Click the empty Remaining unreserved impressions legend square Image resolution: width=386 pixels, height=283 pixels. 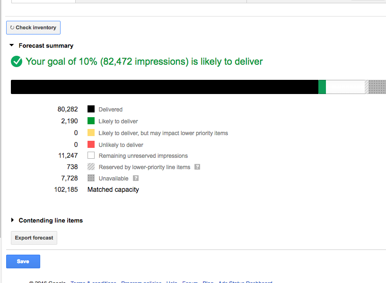pos(91,155)
